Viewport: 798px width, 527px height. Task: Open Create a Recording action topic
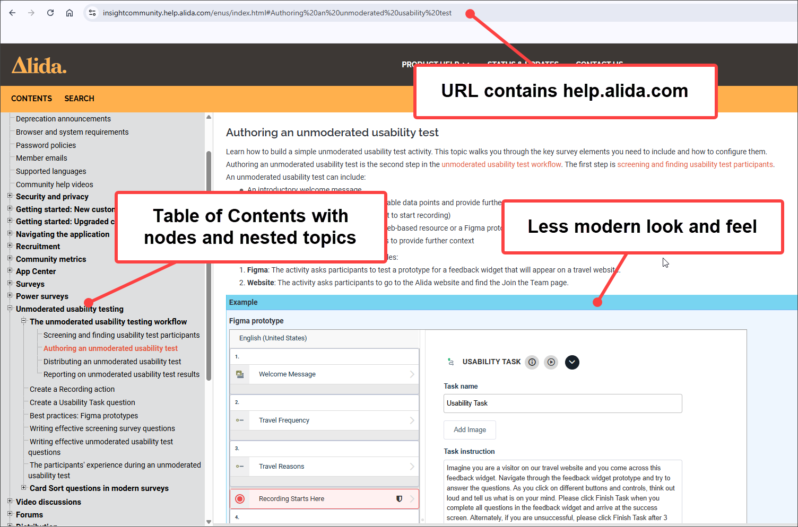click(72, 389)
